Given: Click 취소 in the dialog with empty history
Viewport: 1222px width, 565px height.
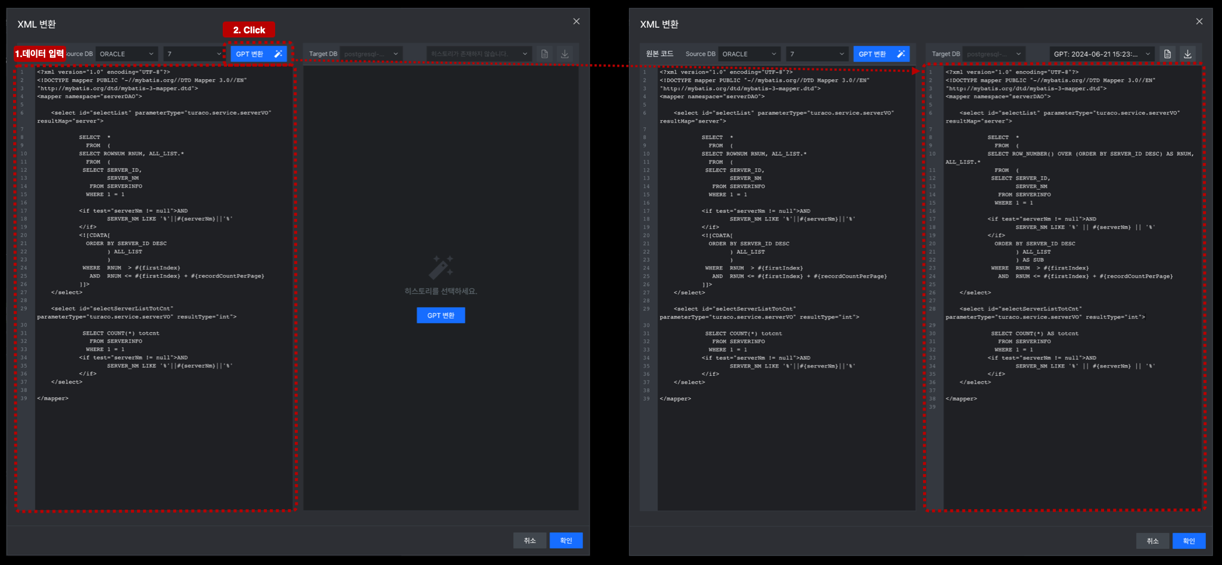Looking at the screenshot, I should click(530, 541).
